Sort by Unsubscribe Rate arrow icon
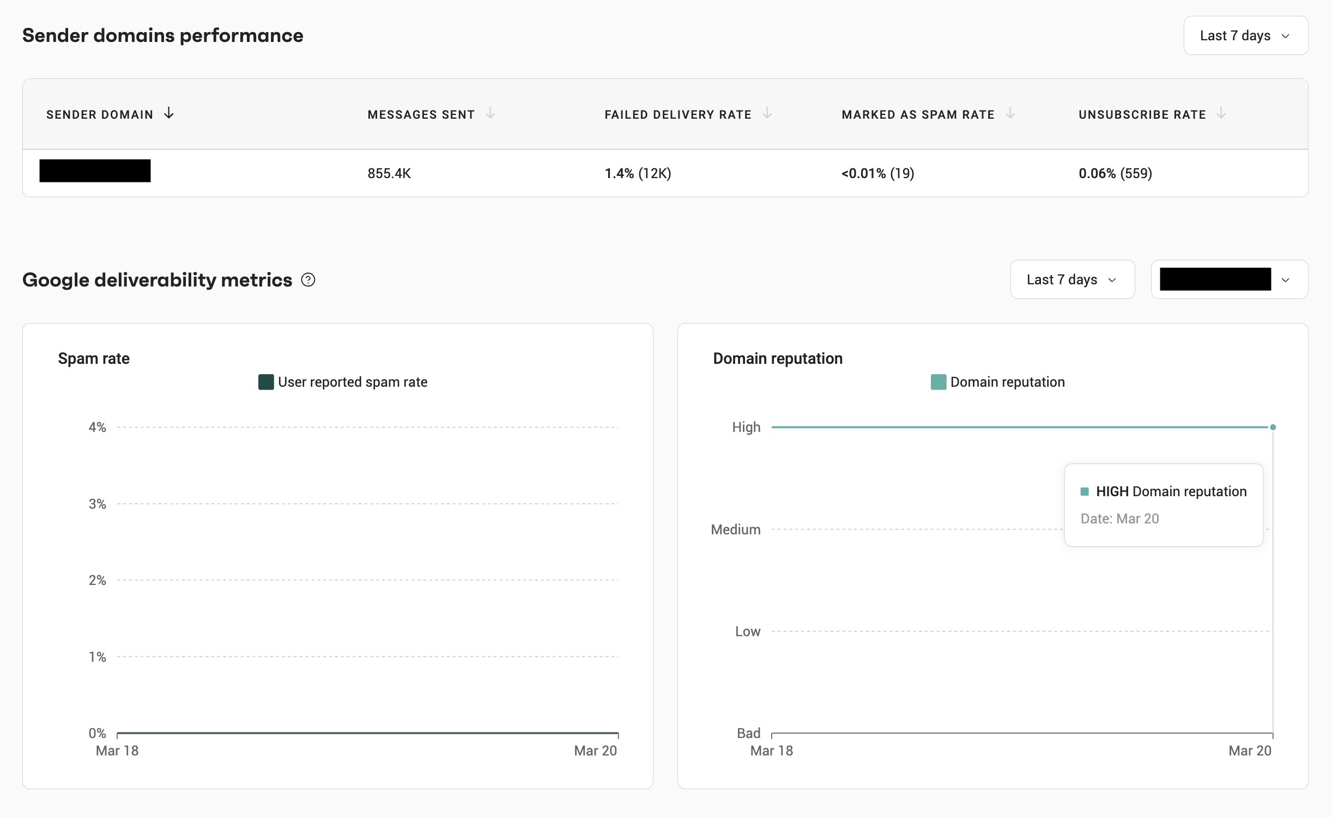This screenshot has height=817, width=1332. 1221,113
